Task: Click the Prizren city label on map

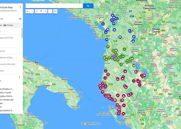Action: pos(138,23)
